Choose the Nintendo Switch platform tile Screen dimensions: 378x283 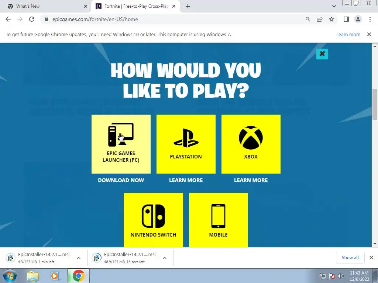154,220
